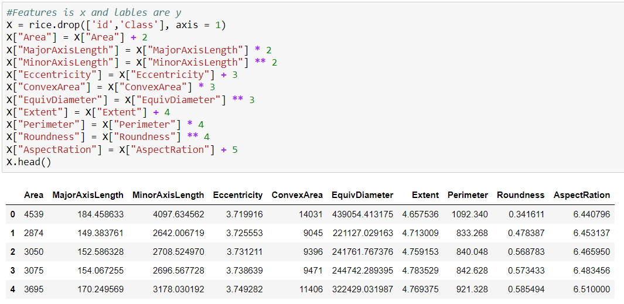The height and width of the screenshot is (304, 624).
Task: Click the Eccentricity column header
Action: tap(238, 195)
